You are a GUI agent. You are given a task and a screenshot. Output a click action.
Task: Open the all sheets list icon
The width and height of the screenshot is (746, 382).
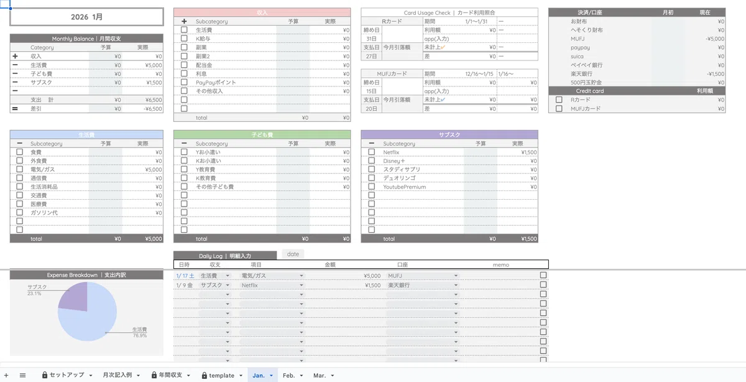22,375
